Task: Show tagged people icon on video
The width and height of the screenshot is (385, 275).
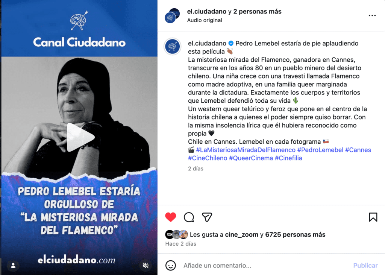Action: 13,266
